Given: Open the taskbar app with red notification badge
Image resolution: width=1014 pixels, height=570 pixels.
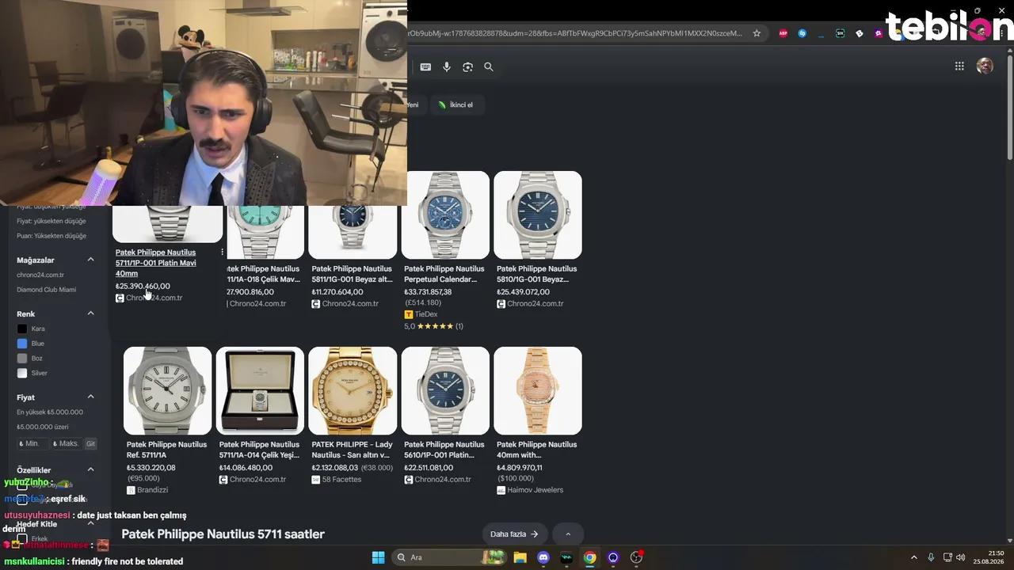Looking at the screenshot, I should 636,557.
